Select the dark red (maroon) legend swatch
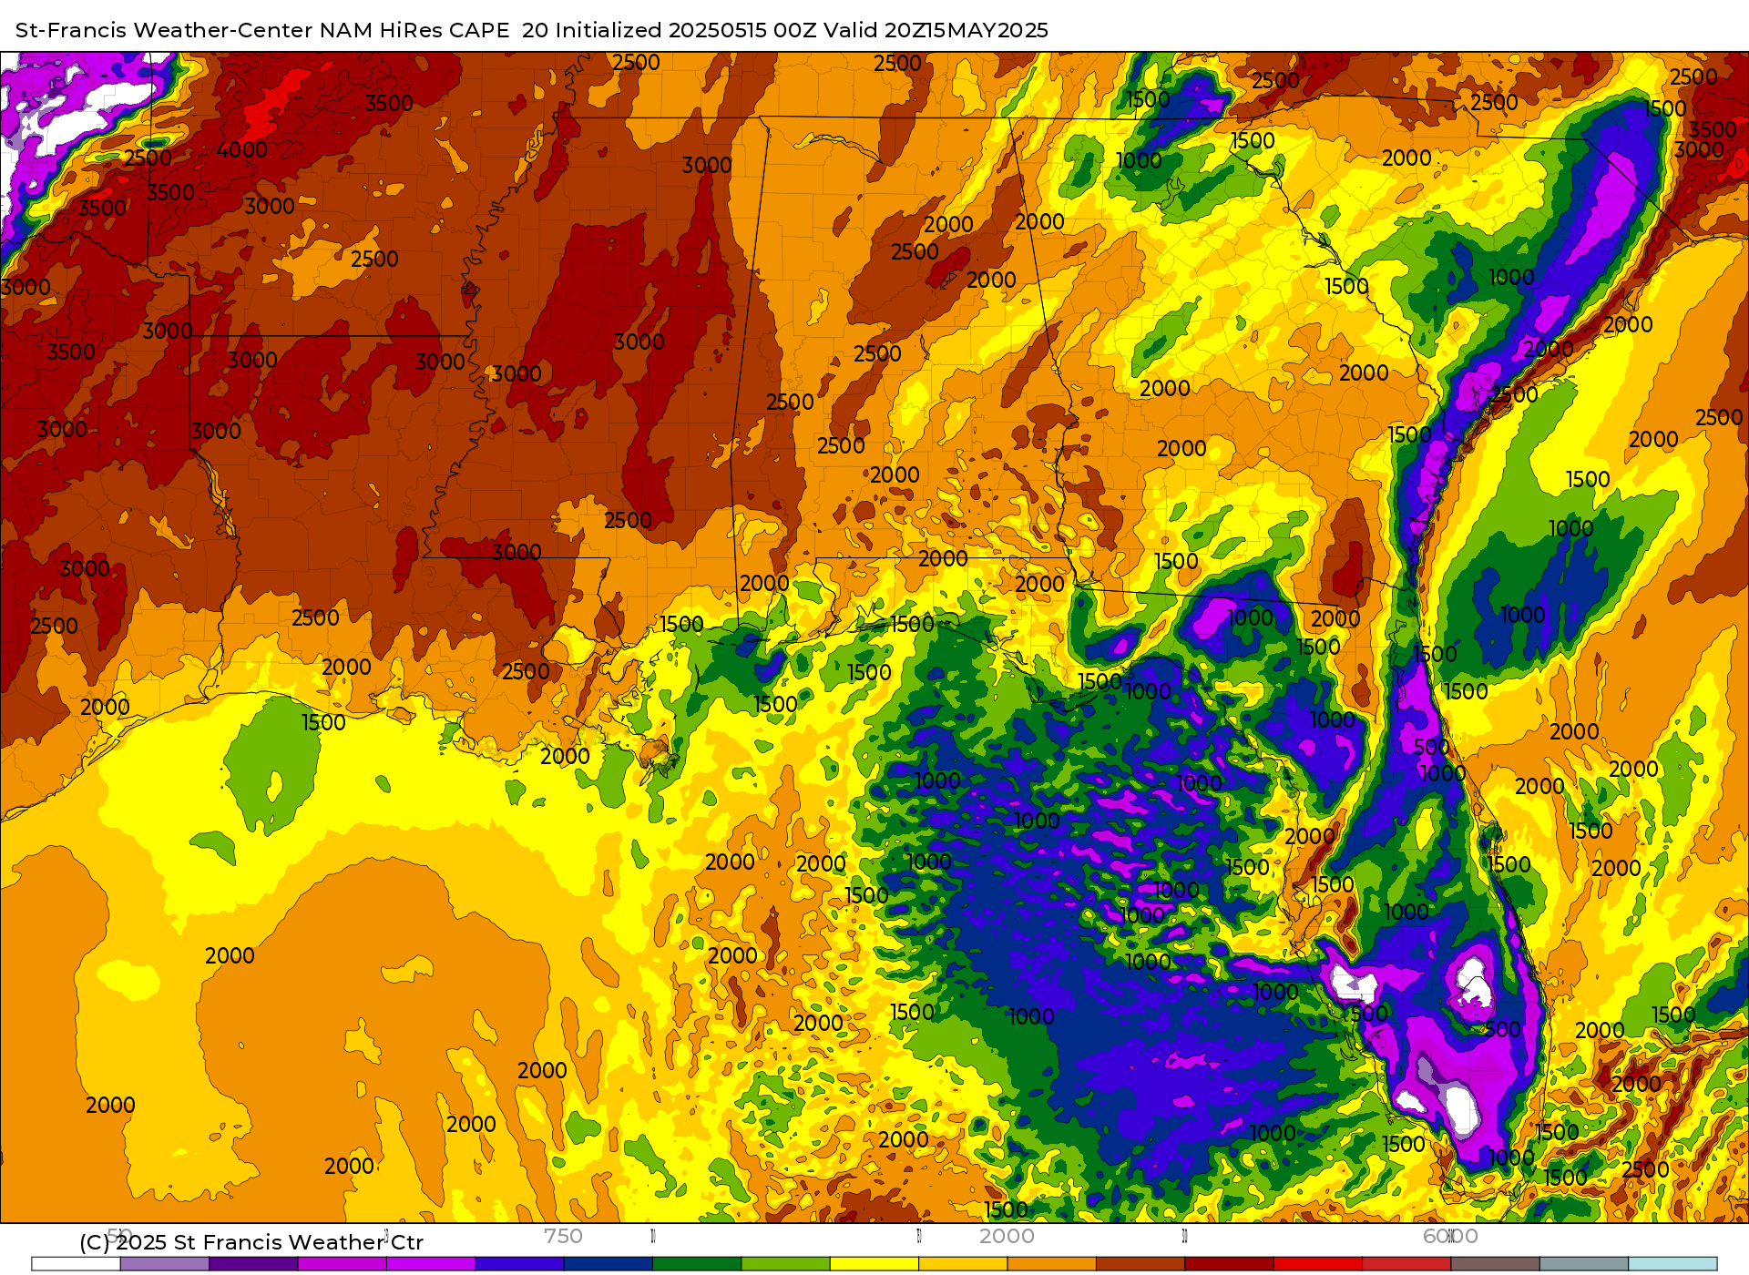The image size is (1749, 1275). [x=1229, y=1264]
